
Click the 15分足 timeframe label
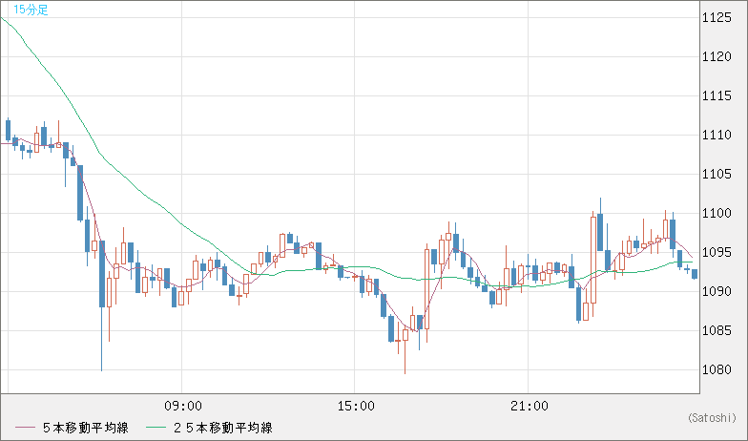(x=31, y=10)
